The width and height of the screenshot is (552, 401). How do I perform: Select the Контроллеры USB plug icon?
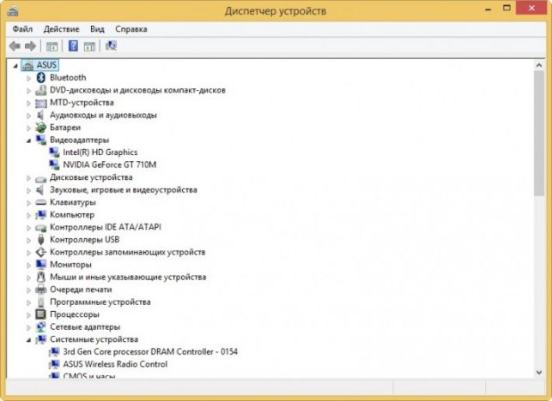pyautogui.click(x=41, y=240)
